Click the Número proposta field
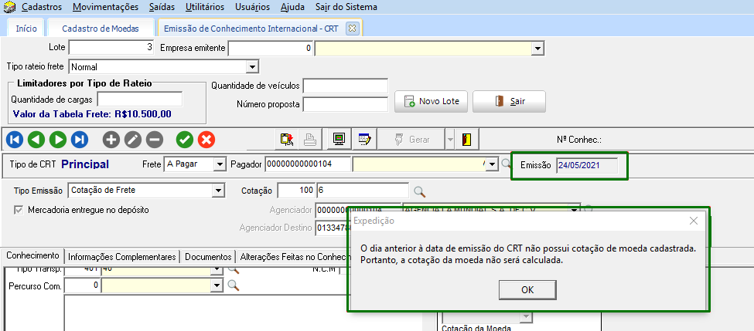The image size is (754, 331). point(345,104)
